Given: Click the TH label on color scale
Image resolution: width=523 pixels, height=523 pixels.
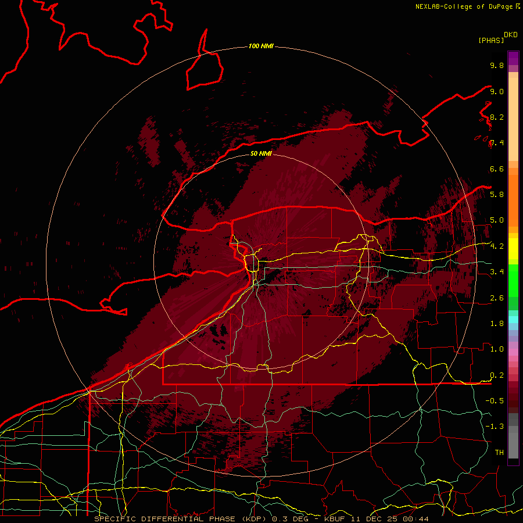Looking at the screenshot, I should (x=499, y=453).
